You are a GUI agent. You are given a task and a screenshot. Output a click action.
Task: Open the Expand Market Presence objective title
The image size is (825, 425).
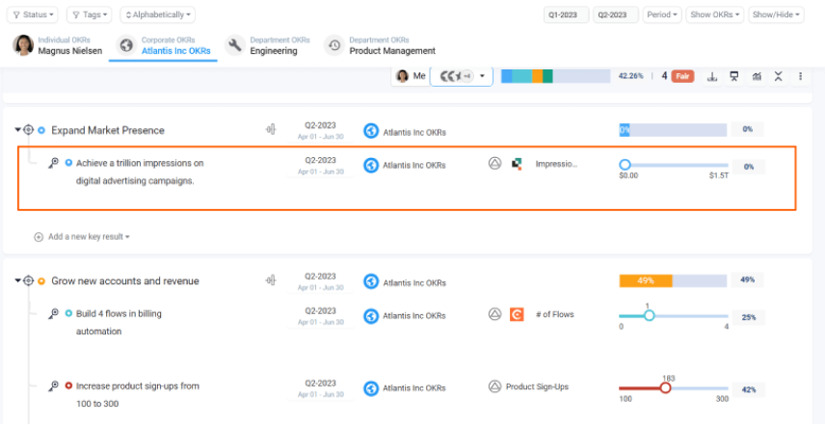[108, 130]
